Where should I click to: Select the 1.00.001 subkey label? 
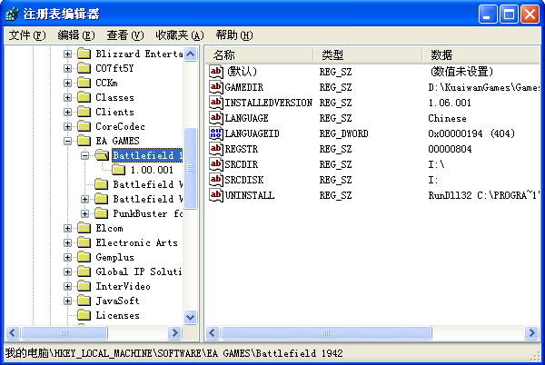click(152, 170)
